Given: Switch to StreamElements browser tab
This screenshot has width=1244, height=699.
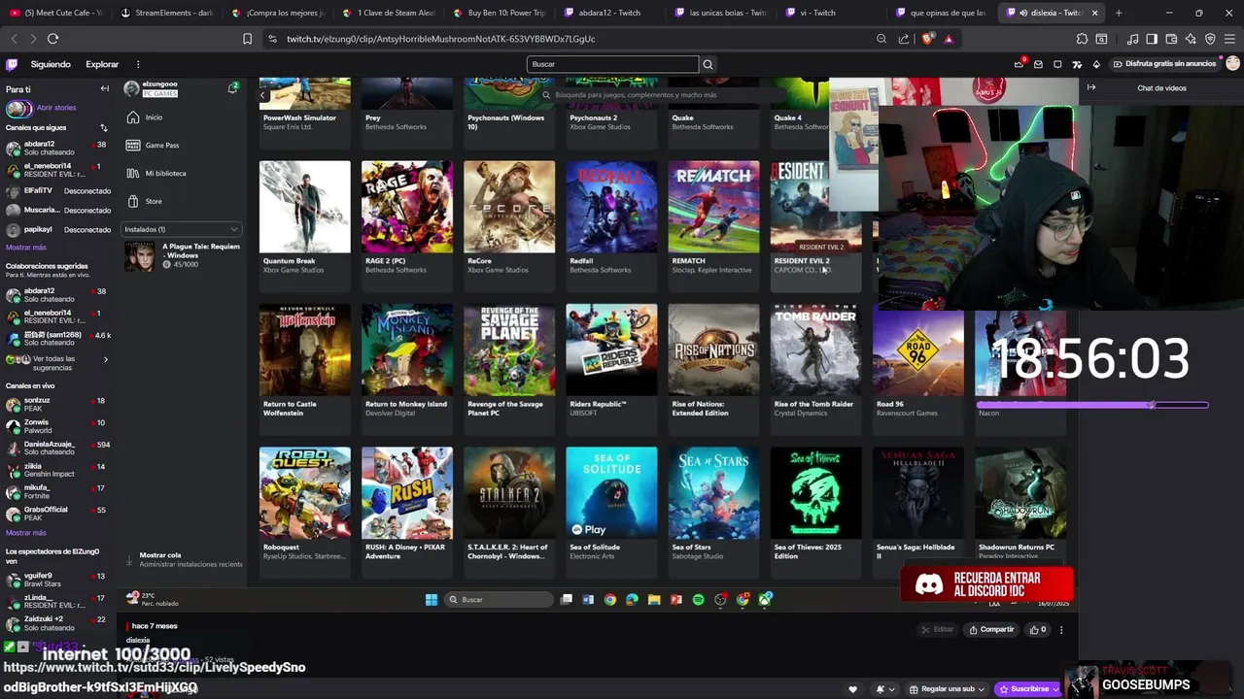Looking at the screenshot, I should 167,13.
